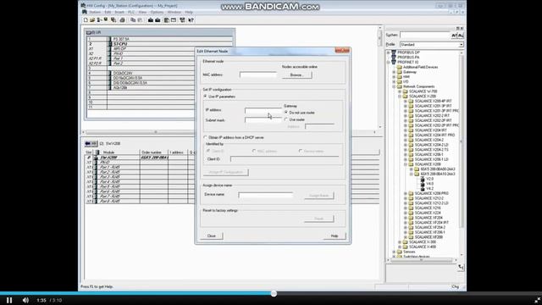Pause the video playback
The image size is (542, 305).
9,300
